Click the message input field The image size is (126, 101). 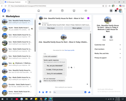click(69, 92)
